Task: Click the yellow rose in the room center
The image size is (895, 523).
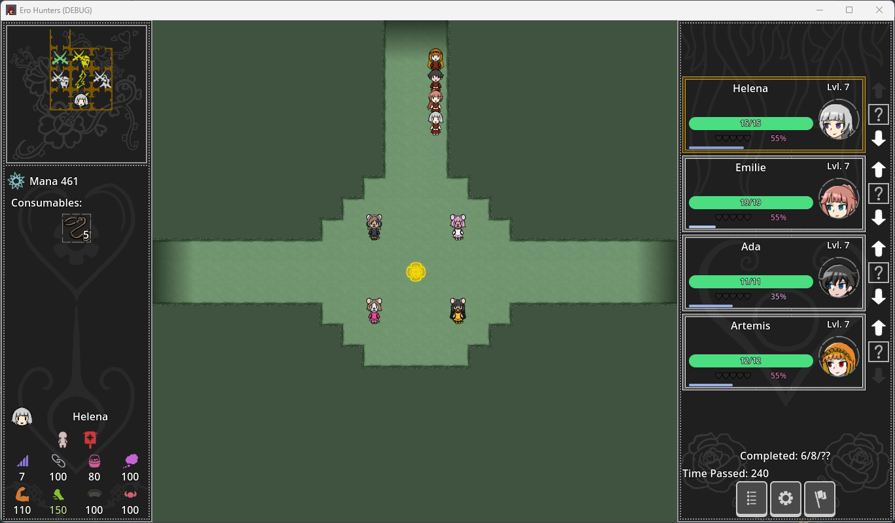Action: point(416,271)
